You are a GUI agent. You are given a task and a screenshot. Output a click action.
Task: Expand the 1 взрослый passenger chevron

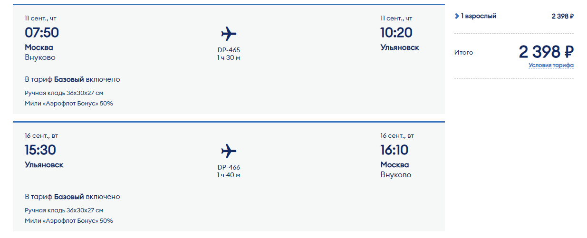[x=457, y=16]
